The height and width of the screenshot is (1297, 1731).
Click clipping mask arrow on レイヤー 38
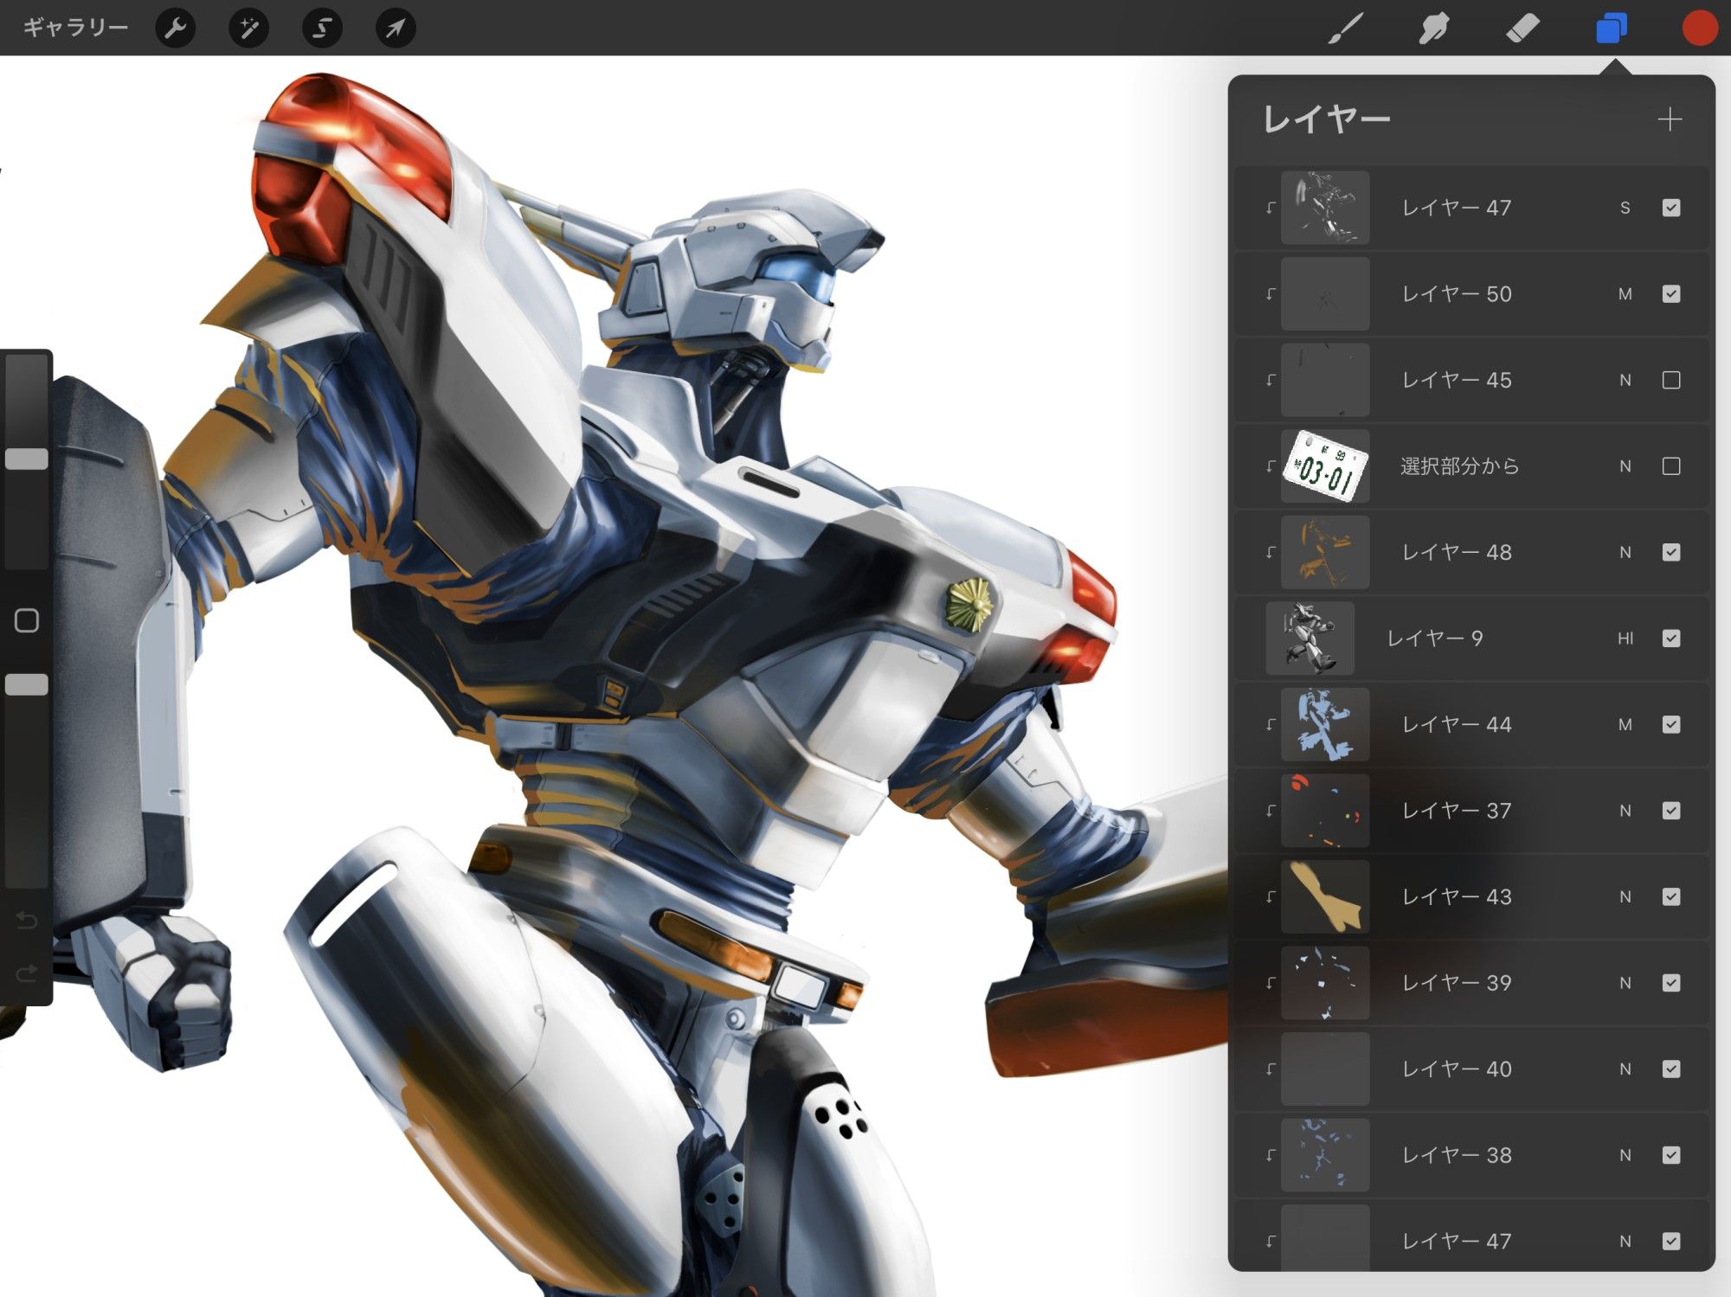click(x=1270, y=1155)
